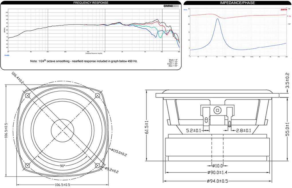Click the impedance peak near 50 Hz

pyautogui.click(x=218, y=19)
